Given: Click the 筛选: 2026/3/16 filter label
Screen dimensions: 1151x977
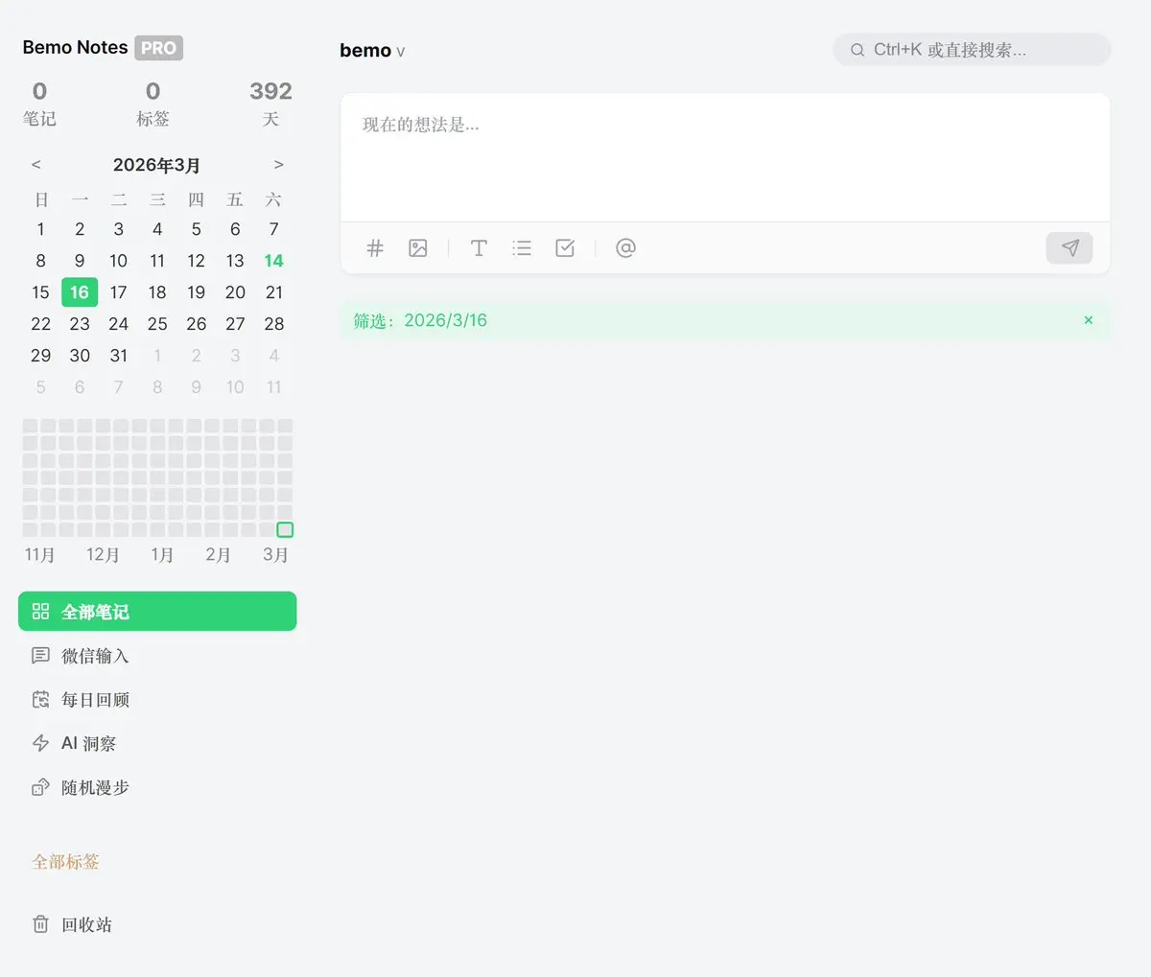Looking at the screenshot, I should [x=420, y=320].
